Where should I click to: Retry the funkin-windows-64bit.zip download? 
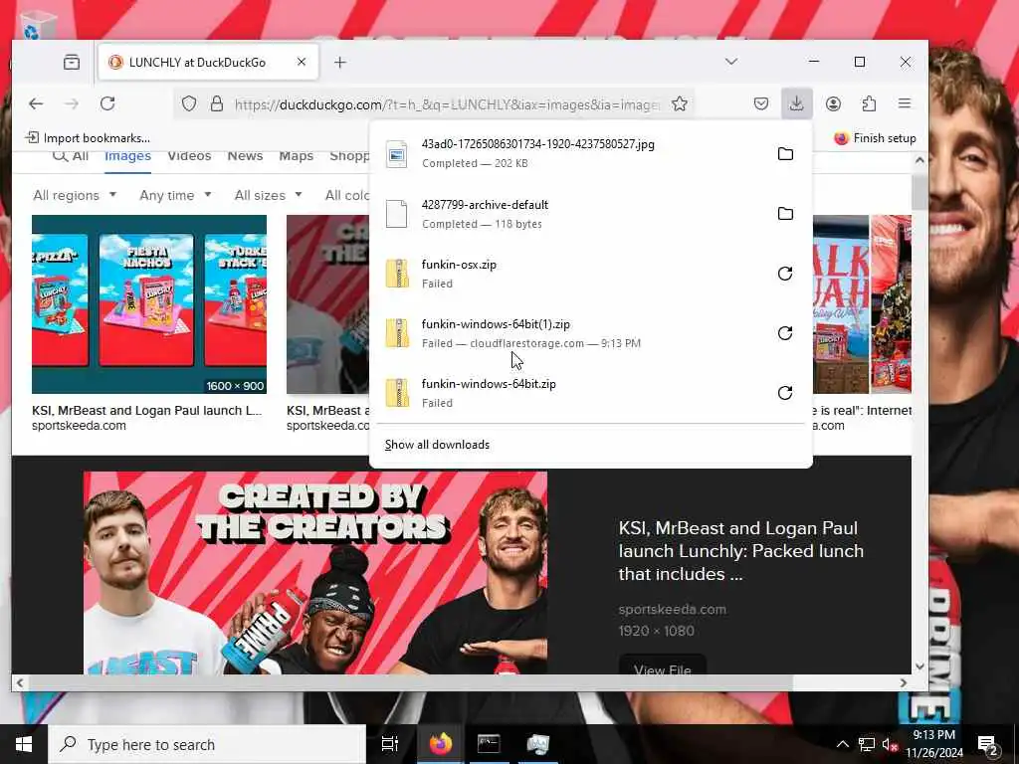785,393
